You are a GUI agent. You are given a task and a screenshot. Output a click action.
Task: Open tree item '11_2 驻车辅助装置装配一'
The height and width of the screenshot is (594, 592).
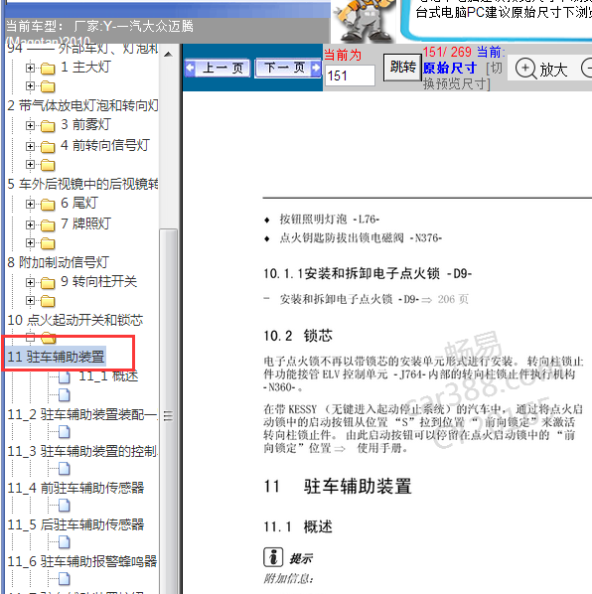[x=81, y=414]
